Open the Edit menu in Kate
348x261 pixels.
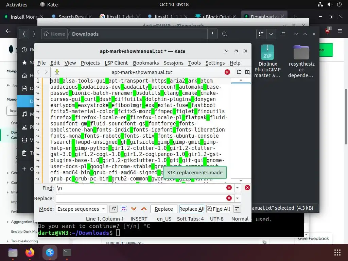tap(55, 63)
